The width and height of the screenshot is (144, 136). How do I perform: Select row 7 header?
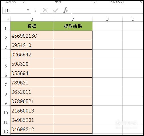5,82
